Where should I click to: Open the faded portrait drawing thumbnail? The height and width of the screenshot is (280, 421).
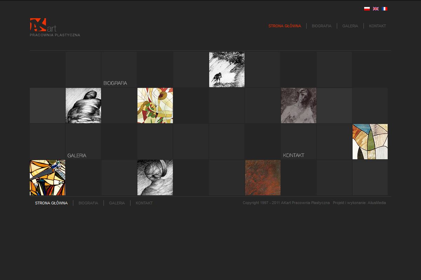299,106
